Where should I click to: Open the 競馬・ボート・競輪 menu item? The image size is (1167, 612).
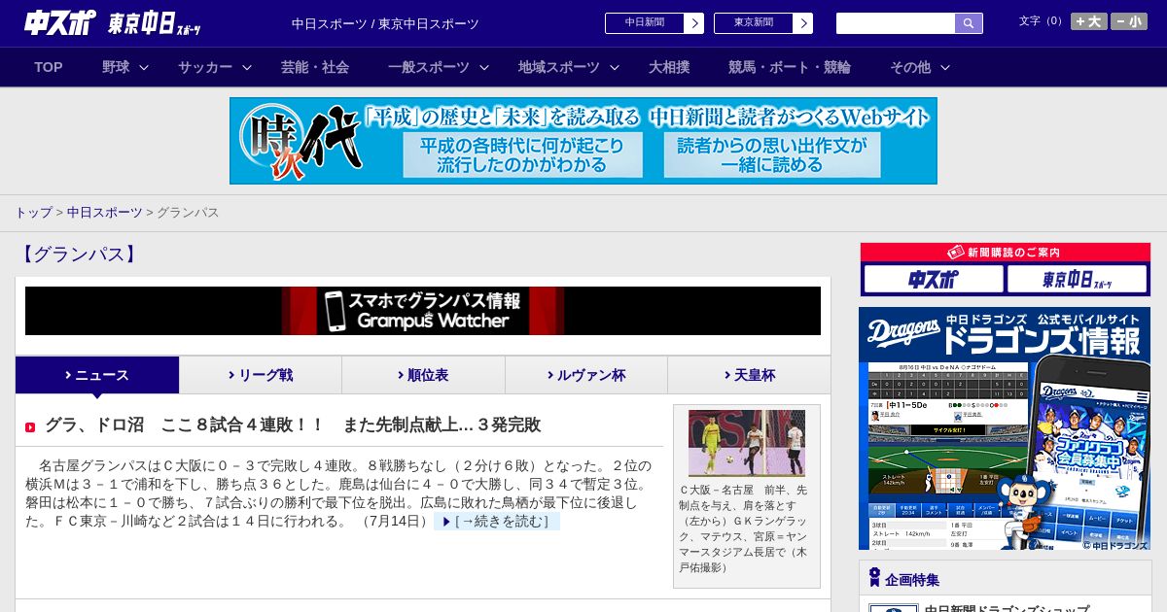[790, 67]
